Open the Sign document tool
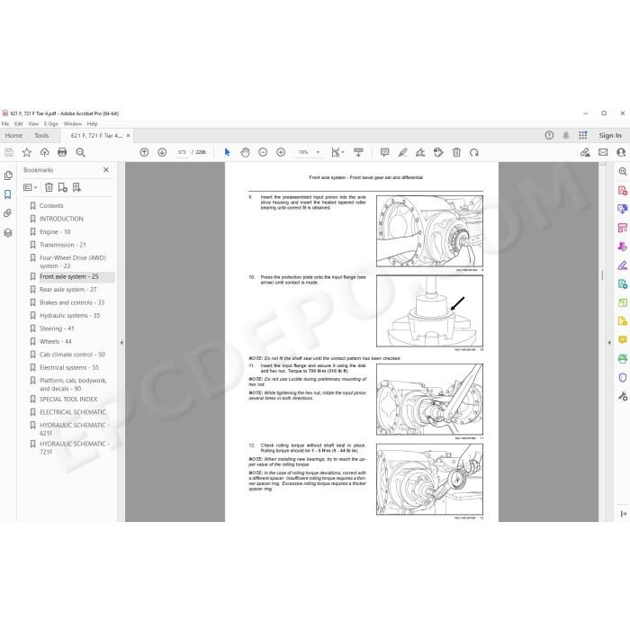 coord(420,152)
